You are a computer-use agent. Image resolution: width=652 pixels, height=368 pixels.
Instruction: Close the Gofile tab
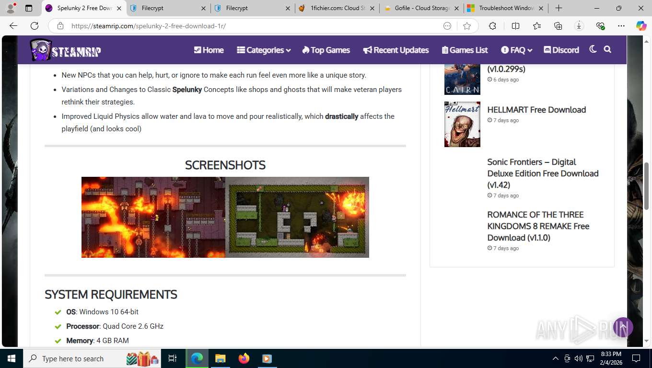(x=455, y=8)
